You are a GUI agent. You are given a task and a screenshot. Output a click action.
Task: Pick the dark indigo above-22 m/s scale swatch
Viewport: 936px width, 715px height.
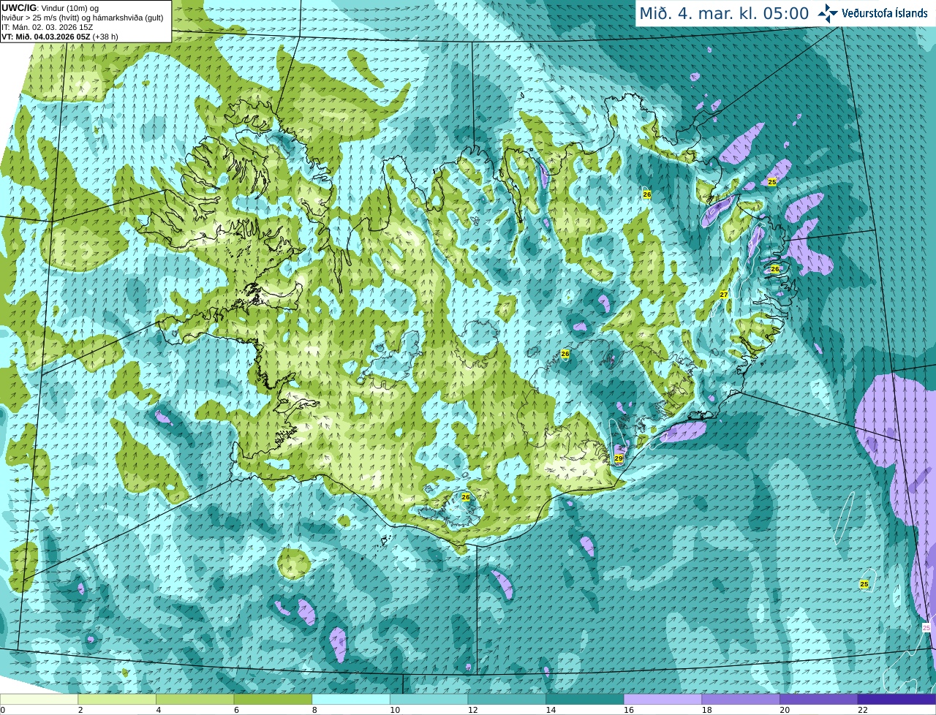897,700
